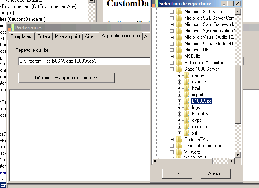This screenshot has height=188, width=259.
Task: Click the TortoiseSVN folder icon
Action: click(179, 139)
